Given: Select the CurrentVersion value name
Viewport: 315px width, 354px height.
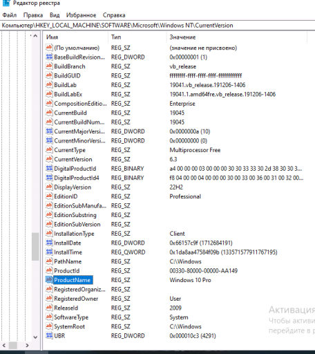Looking at the screenshot, I should 73,159.
